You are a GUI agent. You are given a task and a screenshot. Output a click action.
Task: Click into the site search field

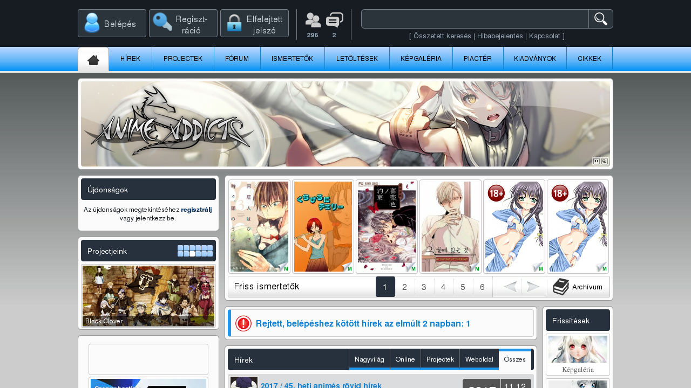(x=475, y=19)
